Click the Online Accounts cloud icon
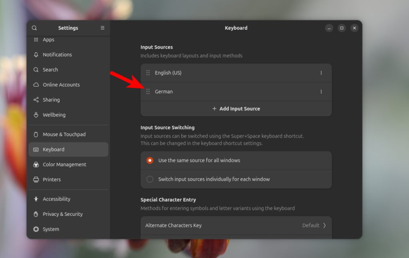 coord(36,85)
